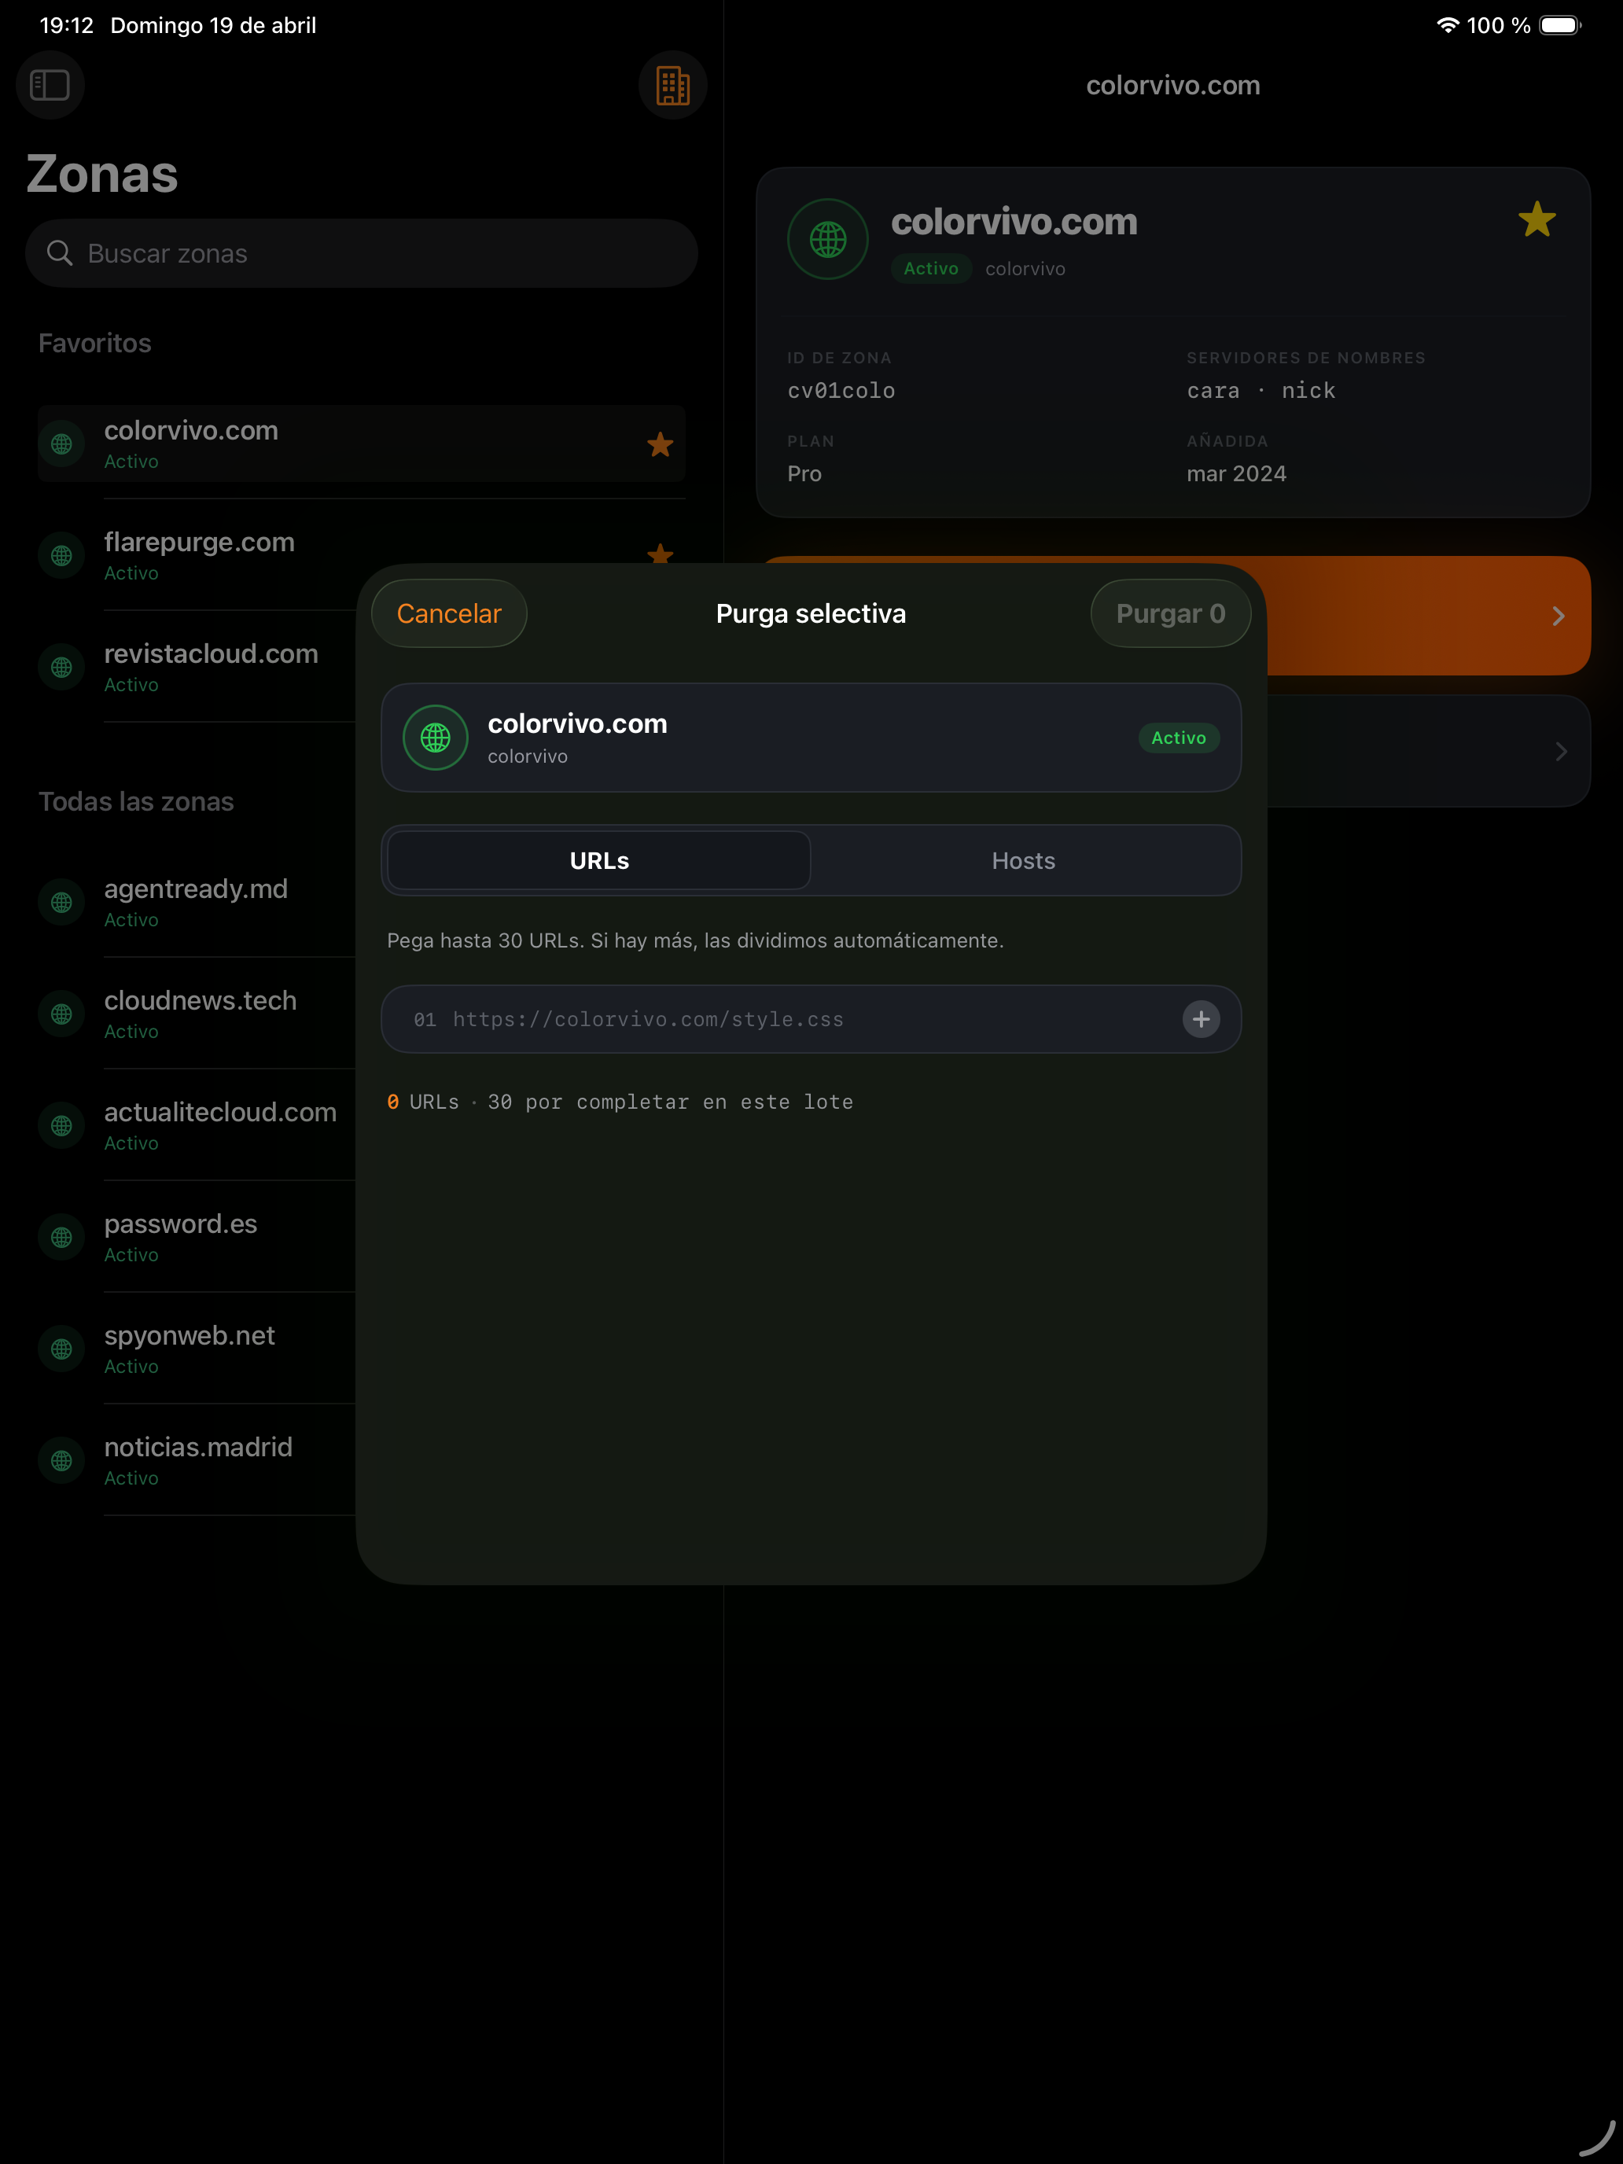This screenshot has height=2164, width=1623.
Task: Open the orange action row chevron
Action: click(1558, 616)
